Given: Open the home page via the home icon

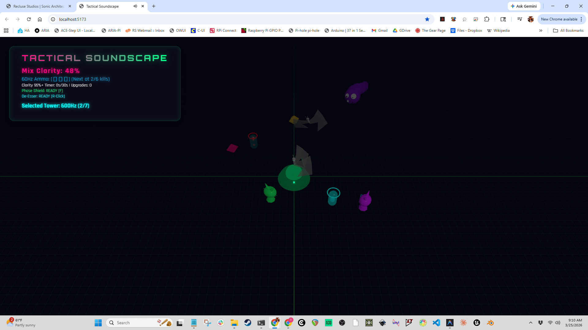Looking at the screenshot, I should click(40, 19).
